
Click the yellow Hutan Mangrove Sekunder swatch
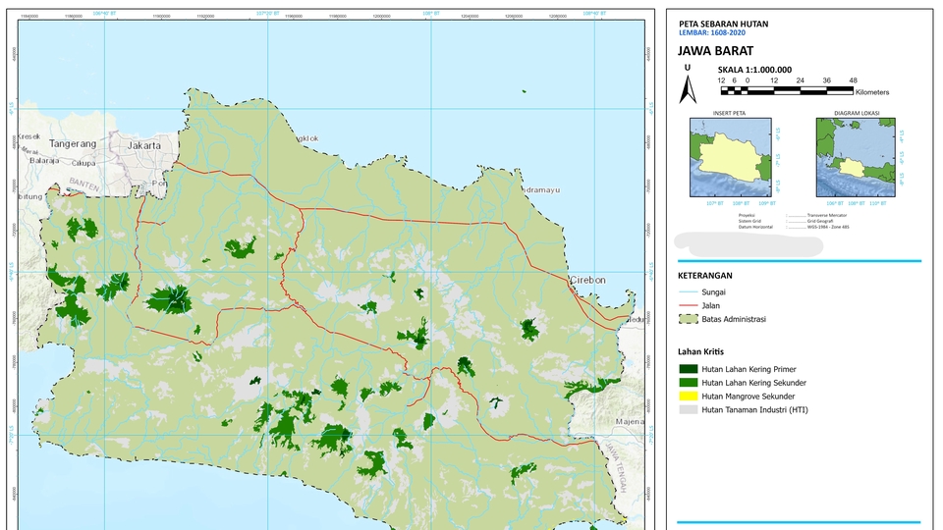click(688, 396)
